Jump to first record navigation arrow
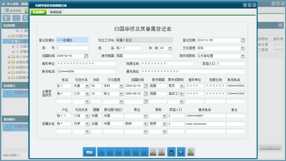The image size is (286, 161). (x=101, y=152)
